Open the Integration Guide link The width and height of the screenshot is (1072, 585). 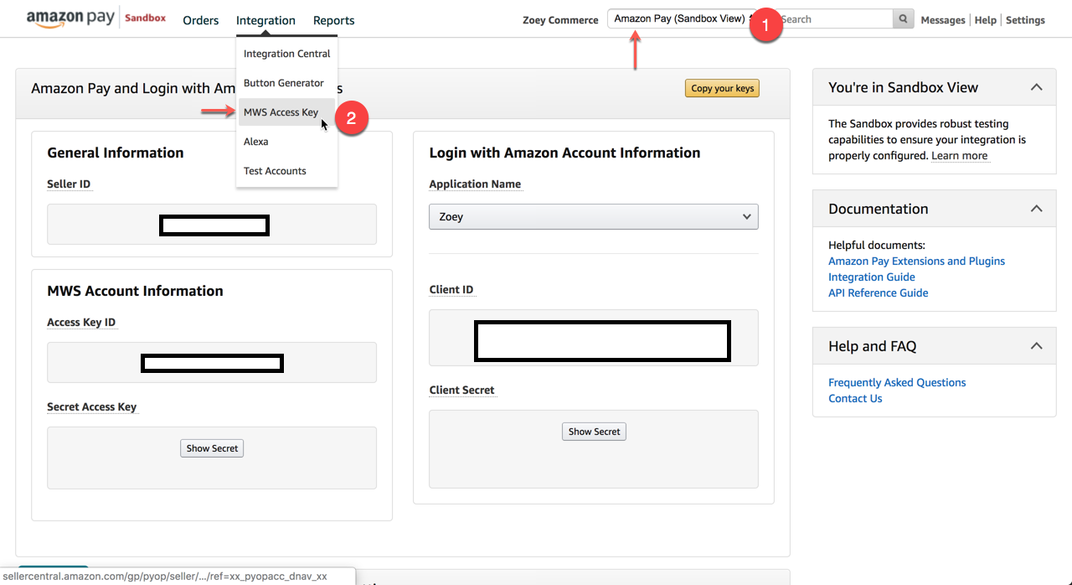[872, 277]
